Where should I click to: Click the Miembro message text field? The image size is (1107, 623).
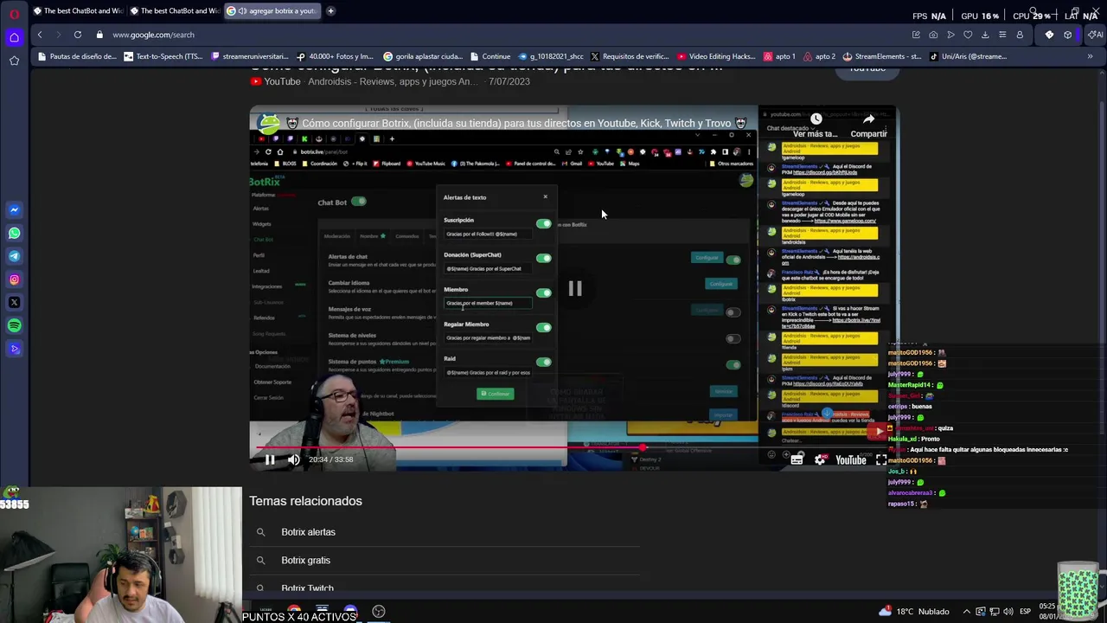[488, 303]
